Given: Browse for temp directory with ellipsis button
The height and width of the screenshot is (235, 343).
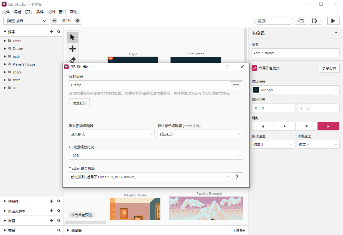Looking at the screenshot, I should pyautogui.click(x=236, y=85).
